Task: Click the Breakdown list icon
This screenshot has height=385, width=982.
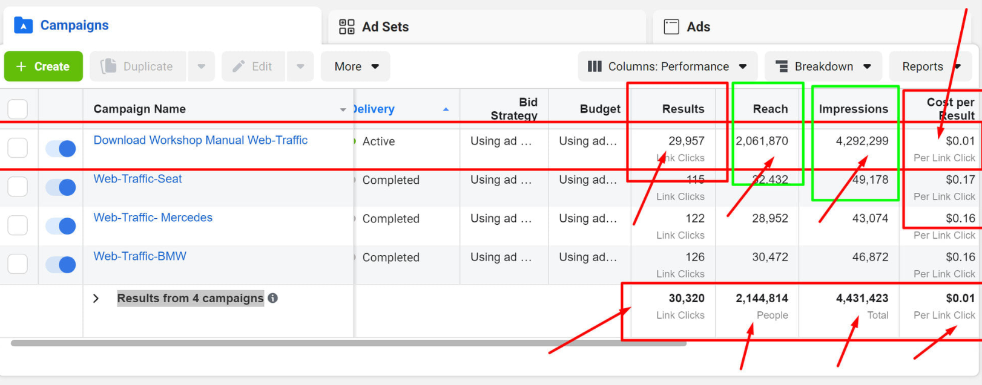Action: 782,66
